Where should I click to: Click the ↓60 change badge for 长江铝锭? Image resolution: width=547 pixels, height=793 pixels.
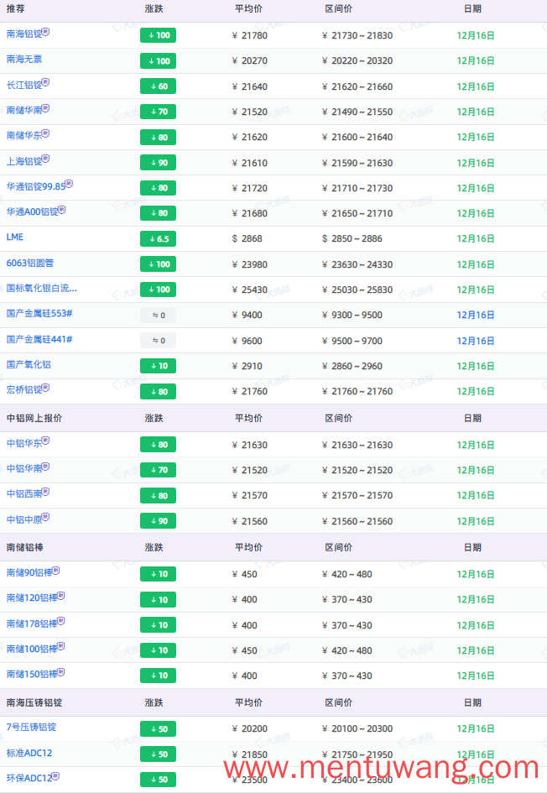tap(159, 86)
